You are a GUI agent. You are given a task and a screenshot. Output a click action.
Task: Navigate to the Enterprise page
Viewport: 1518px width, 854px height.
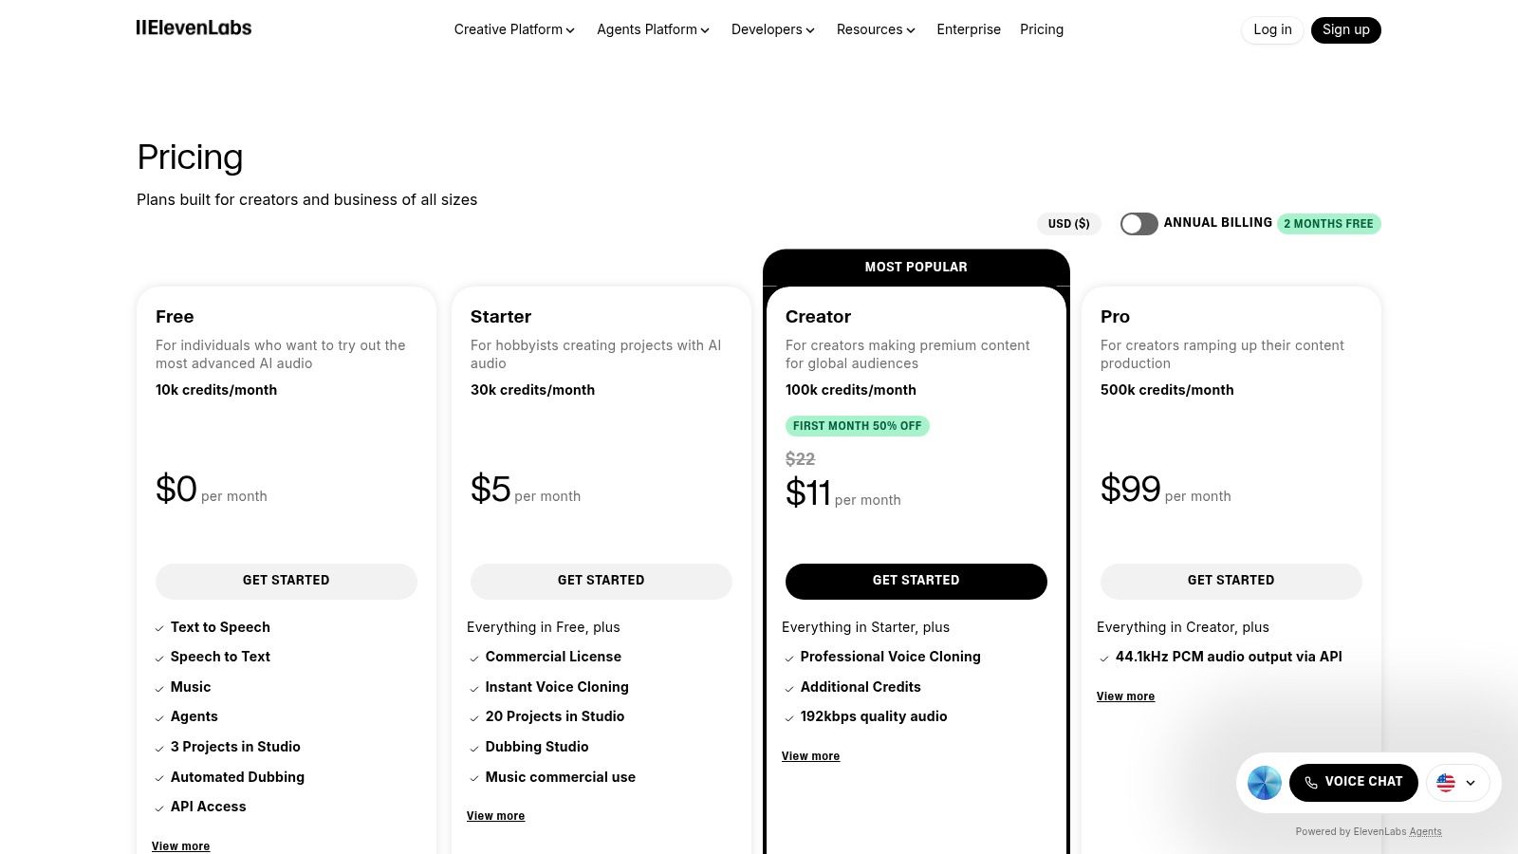[x=969, y=29]
